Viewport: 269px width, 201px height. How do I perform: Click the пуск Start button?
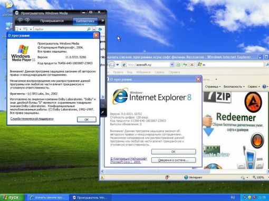coord(12,197)
